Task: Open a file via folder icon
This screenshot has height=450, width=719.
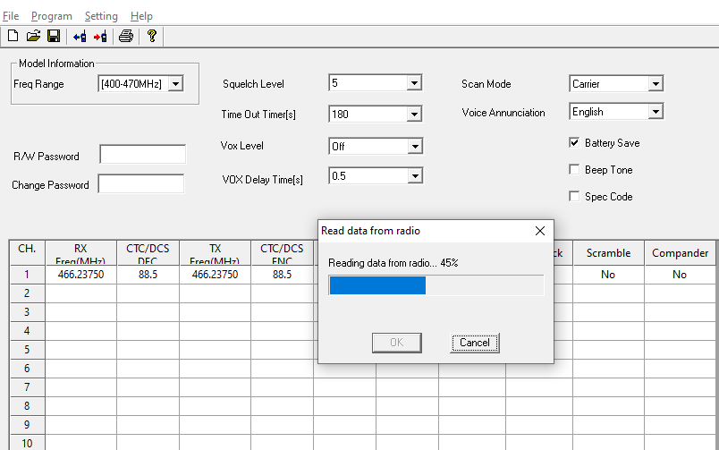Action: 33,36
